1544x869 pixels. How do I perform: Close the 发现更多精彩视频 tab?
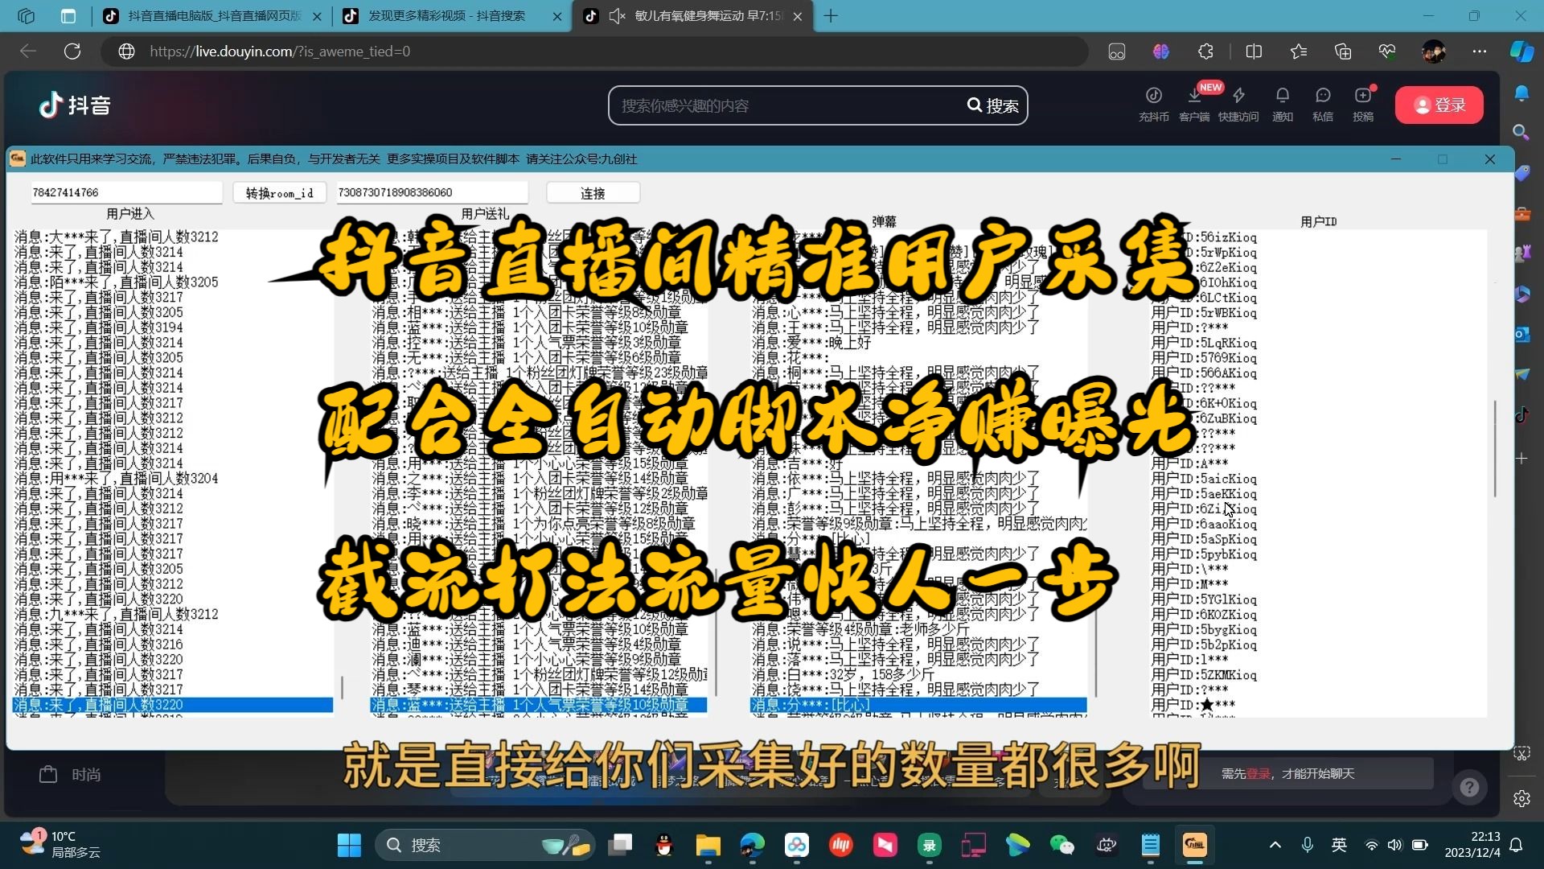558,16
